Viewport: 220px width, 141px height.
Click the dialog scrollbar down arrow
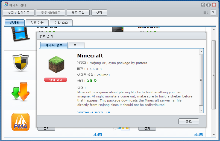201,111
